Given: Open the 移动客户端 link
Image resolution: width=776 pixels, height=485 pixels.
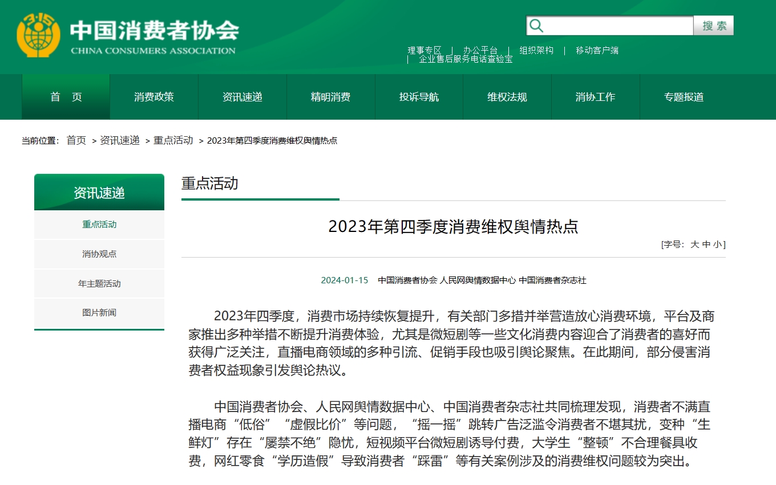Looking at the screenshot, I should pyautogui.click(x=597, y=50).
